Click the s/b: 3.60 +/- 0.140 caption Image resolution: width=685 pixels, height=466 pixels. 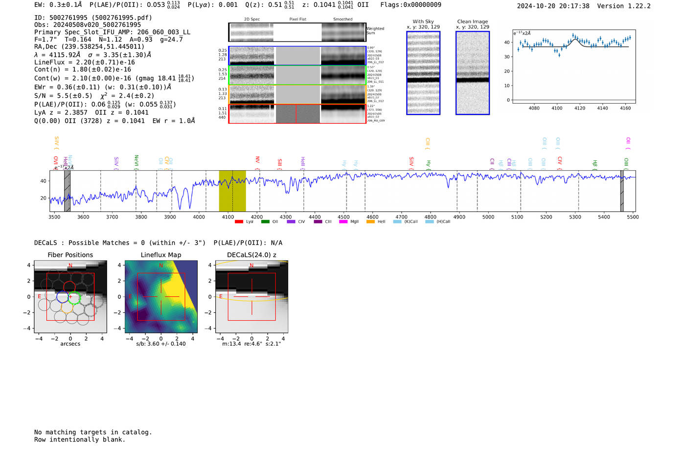(x=161, y=344)
